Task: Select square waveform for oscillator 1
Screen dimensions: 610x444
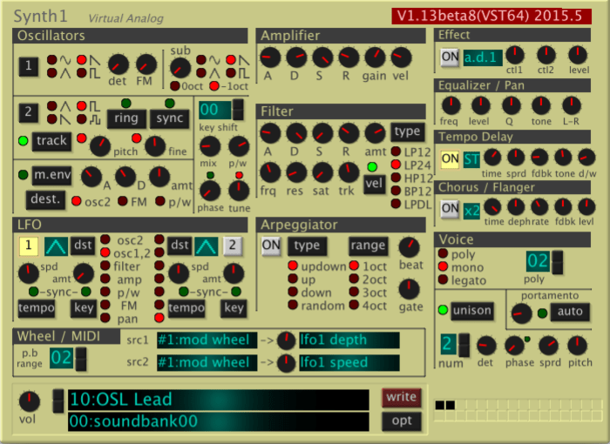Action: tap(82, 72)
